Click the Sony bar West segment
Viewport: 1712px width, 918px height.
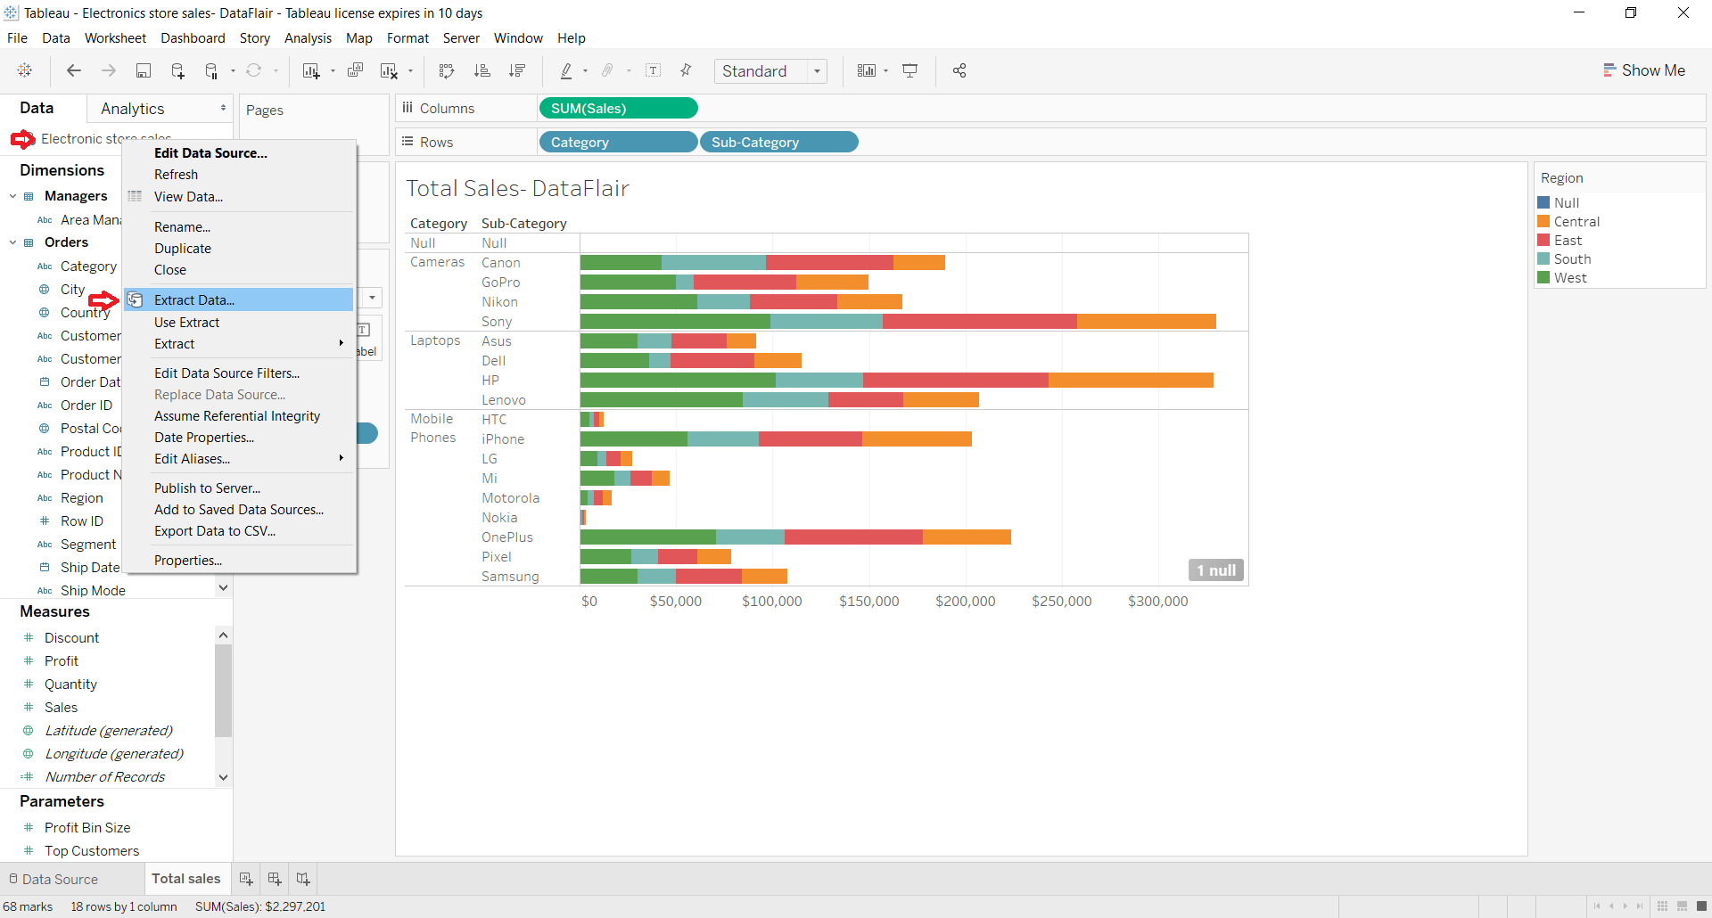pyautogui.click(x=675, y=321)
